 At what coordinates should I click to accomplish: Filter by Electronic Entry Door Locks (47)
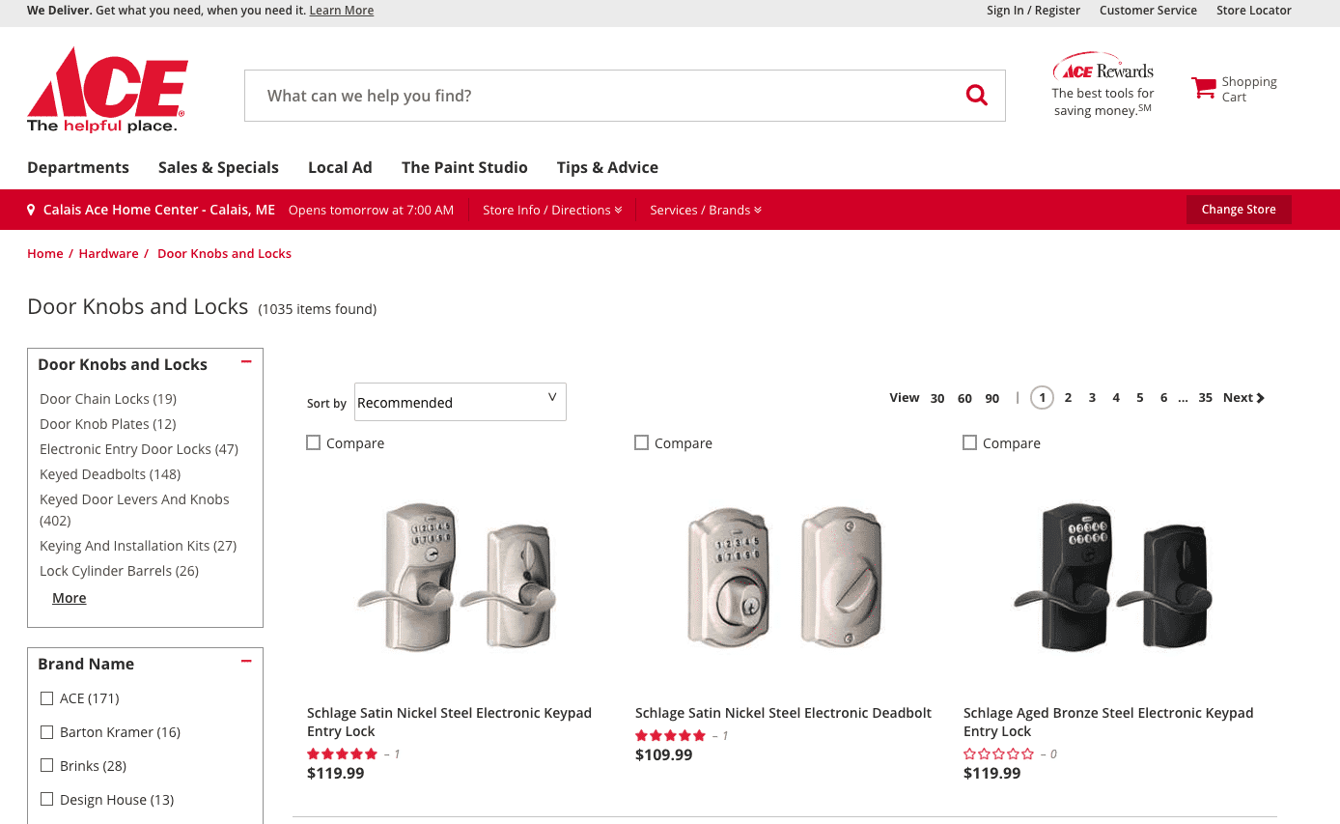139,449
